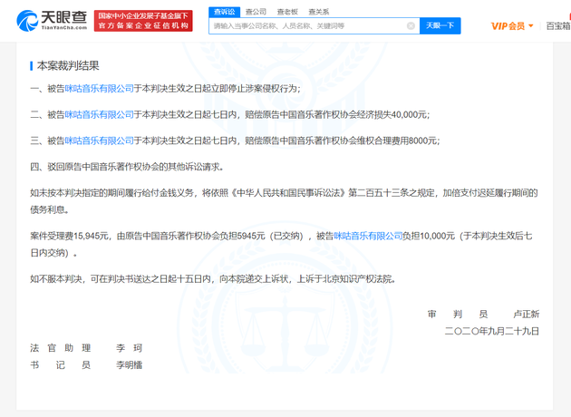571x417 pixels.
Task: Click the ruling date 二〇二〇年九月二十九日
Action: click(x=492, y=331)
